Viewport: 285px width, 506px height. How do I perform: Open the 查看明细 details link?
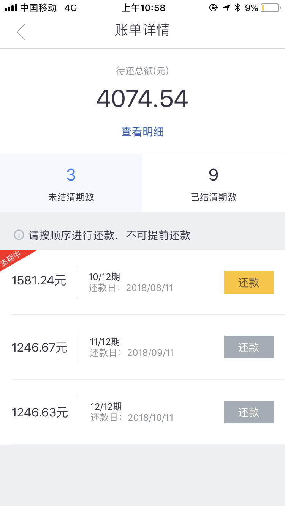coord(142,132)
